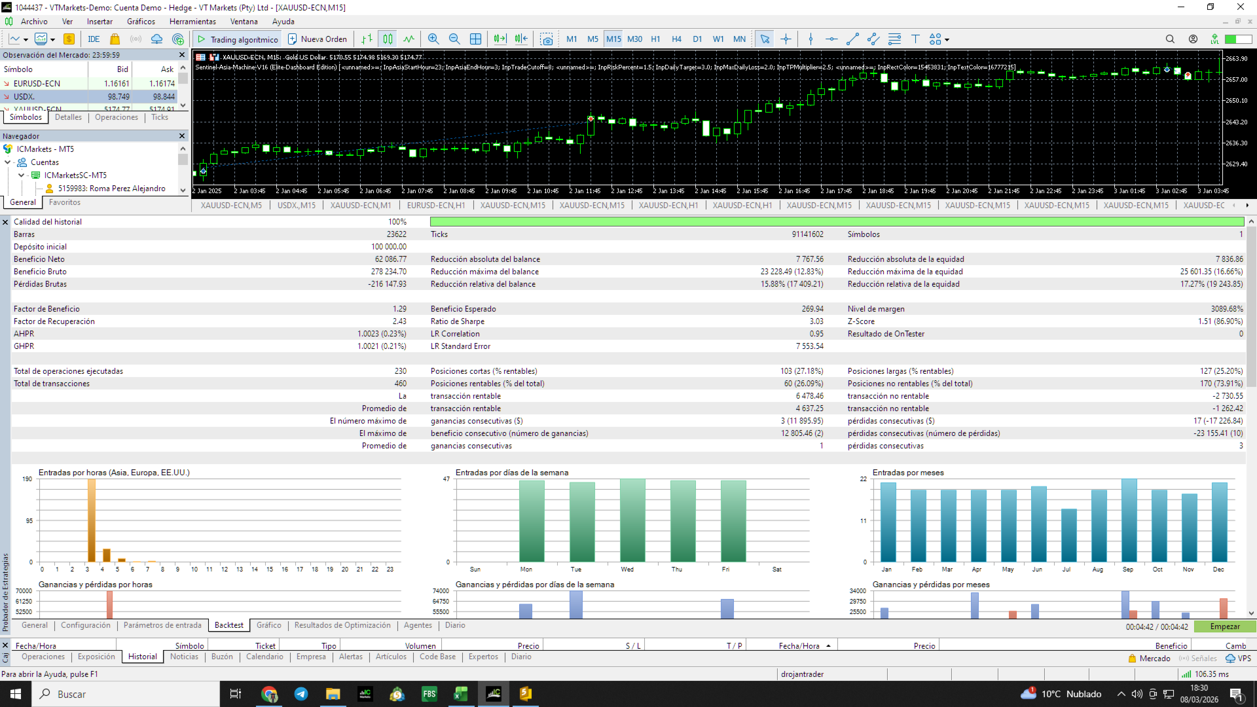Image resolution: width=1257 pixels, height=707 pixels.
Task: Select the H1 timeframe
Action: [655, 39]
